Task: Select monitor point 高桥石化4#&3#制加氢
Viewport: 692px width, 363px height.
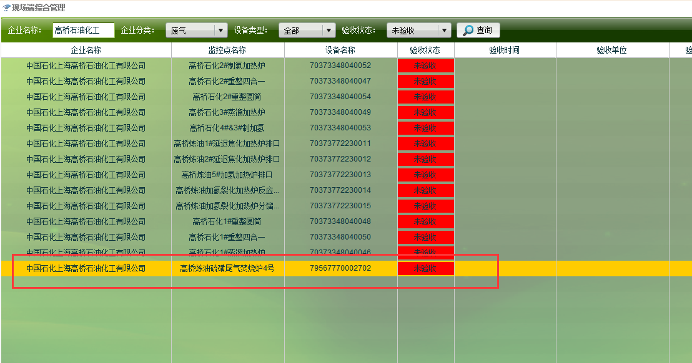Action: (227, 128)
